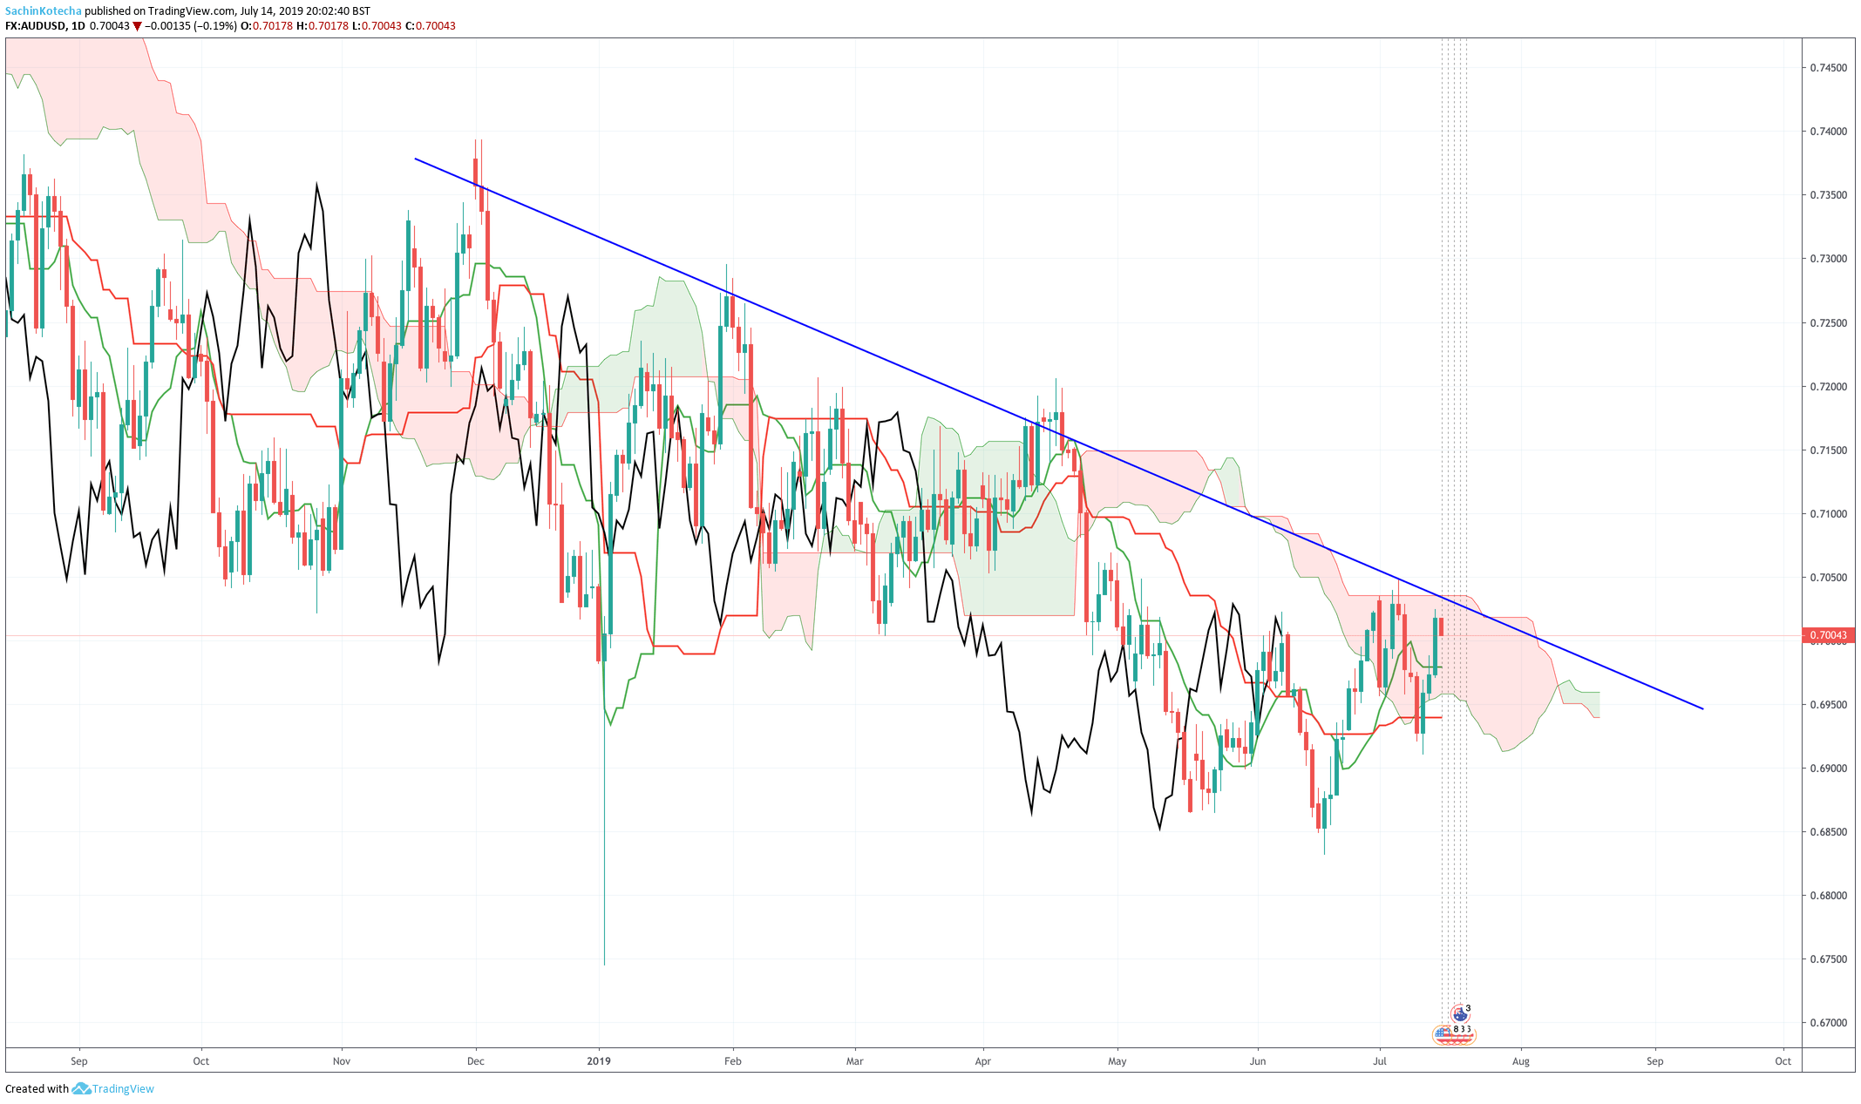This screenshot has width=1861, height=1104.
Task: Open the TradingView link in the footer
Action: tap(123, 1088)
